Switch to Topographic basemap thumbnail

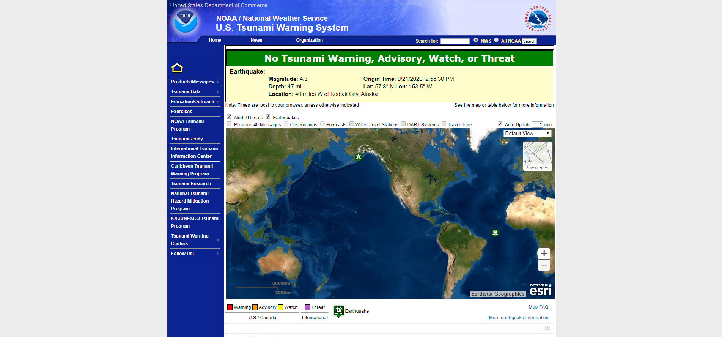[537, 156]
